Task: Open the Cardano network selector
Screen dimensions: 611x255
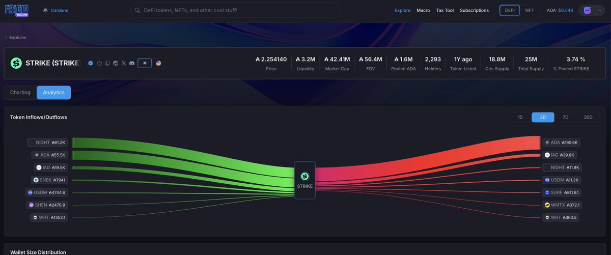Action: click(x=56, y=10)
